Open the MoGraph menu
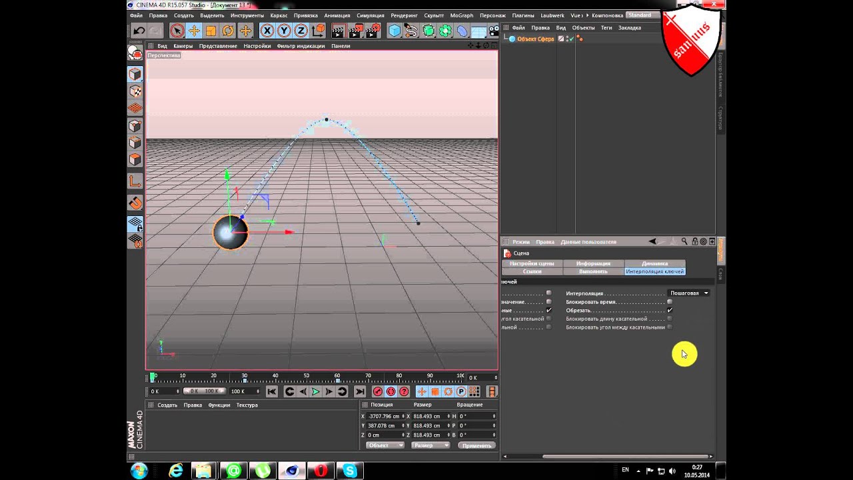 point(462,15)
